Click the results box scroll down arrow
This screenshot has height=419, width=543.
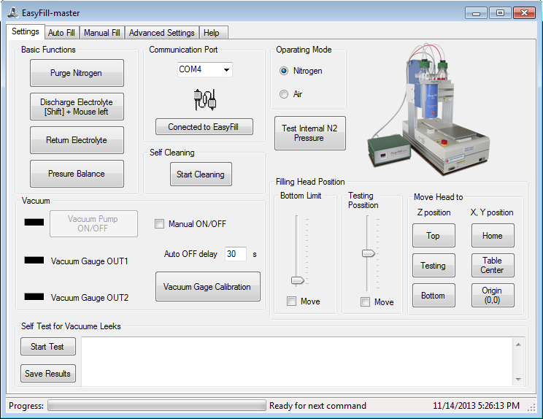(x=518, y=379)
